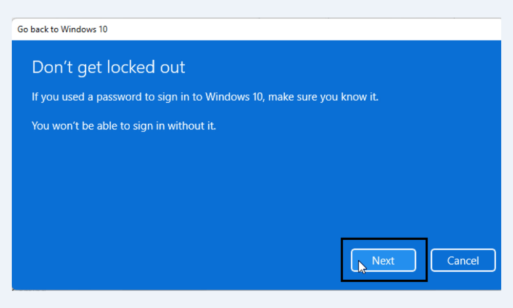Click the "Don't get locked out" heading
The height and width of the screenshot is (308, 513).
pos(108,67)
